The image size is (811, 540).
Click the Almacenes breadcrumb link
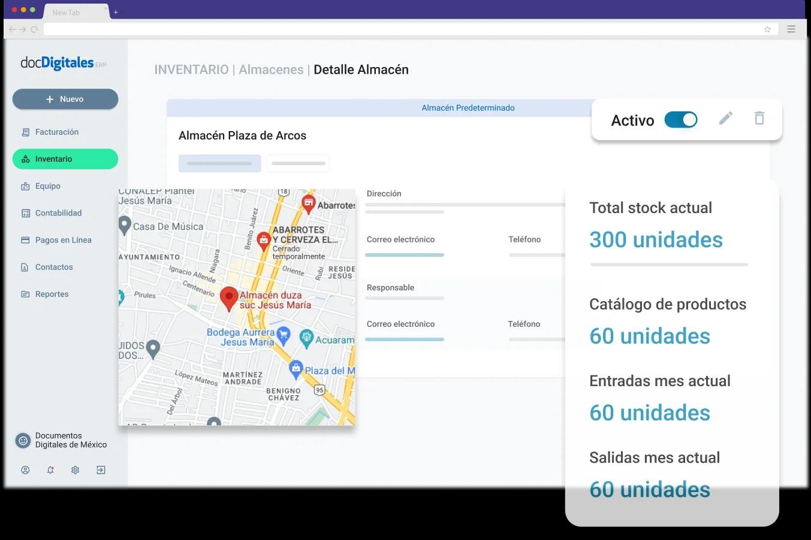[x=271, y=69]
